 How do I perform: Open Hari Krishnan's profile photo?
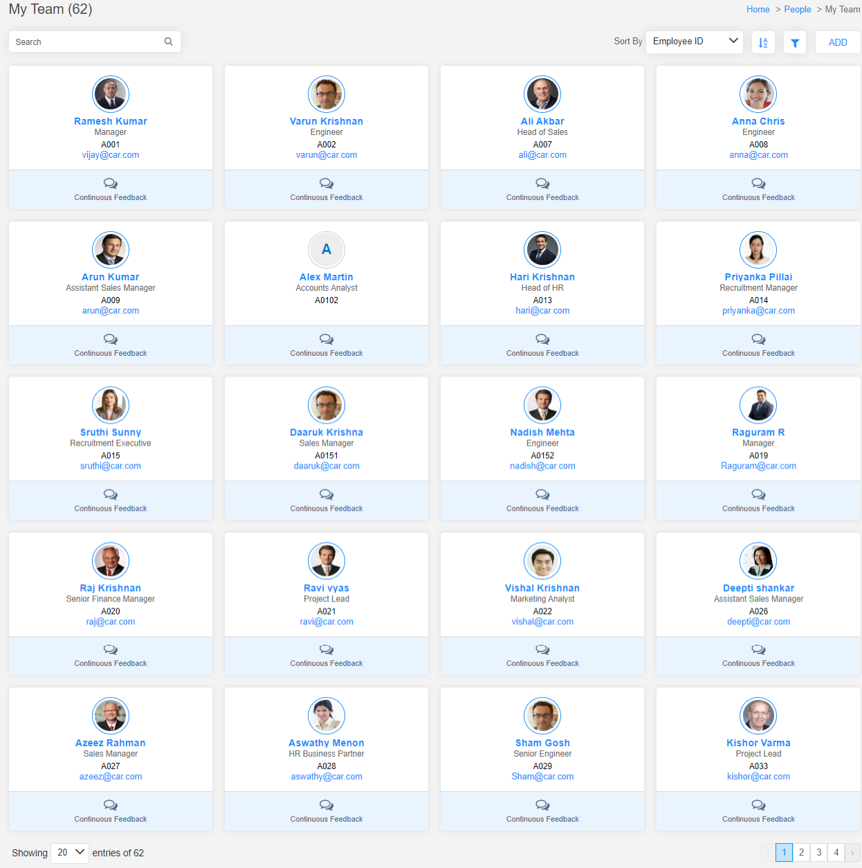pos(542,250)
